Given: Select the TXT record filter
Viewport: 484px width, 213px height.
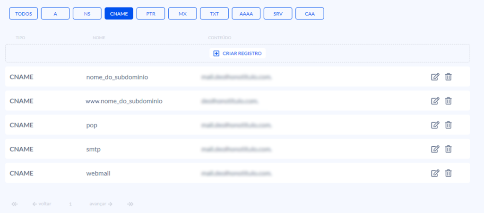Looking at the screenshot, I should [214, 14].
